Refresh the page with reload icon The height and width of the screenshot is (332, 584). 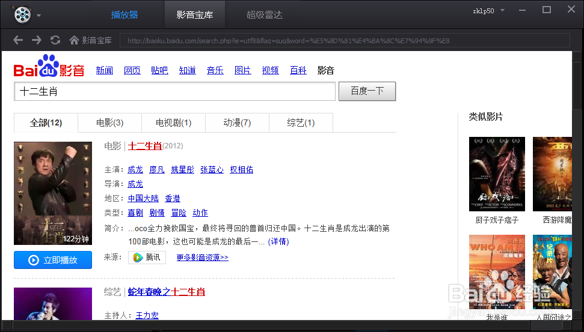coord(55,40)
